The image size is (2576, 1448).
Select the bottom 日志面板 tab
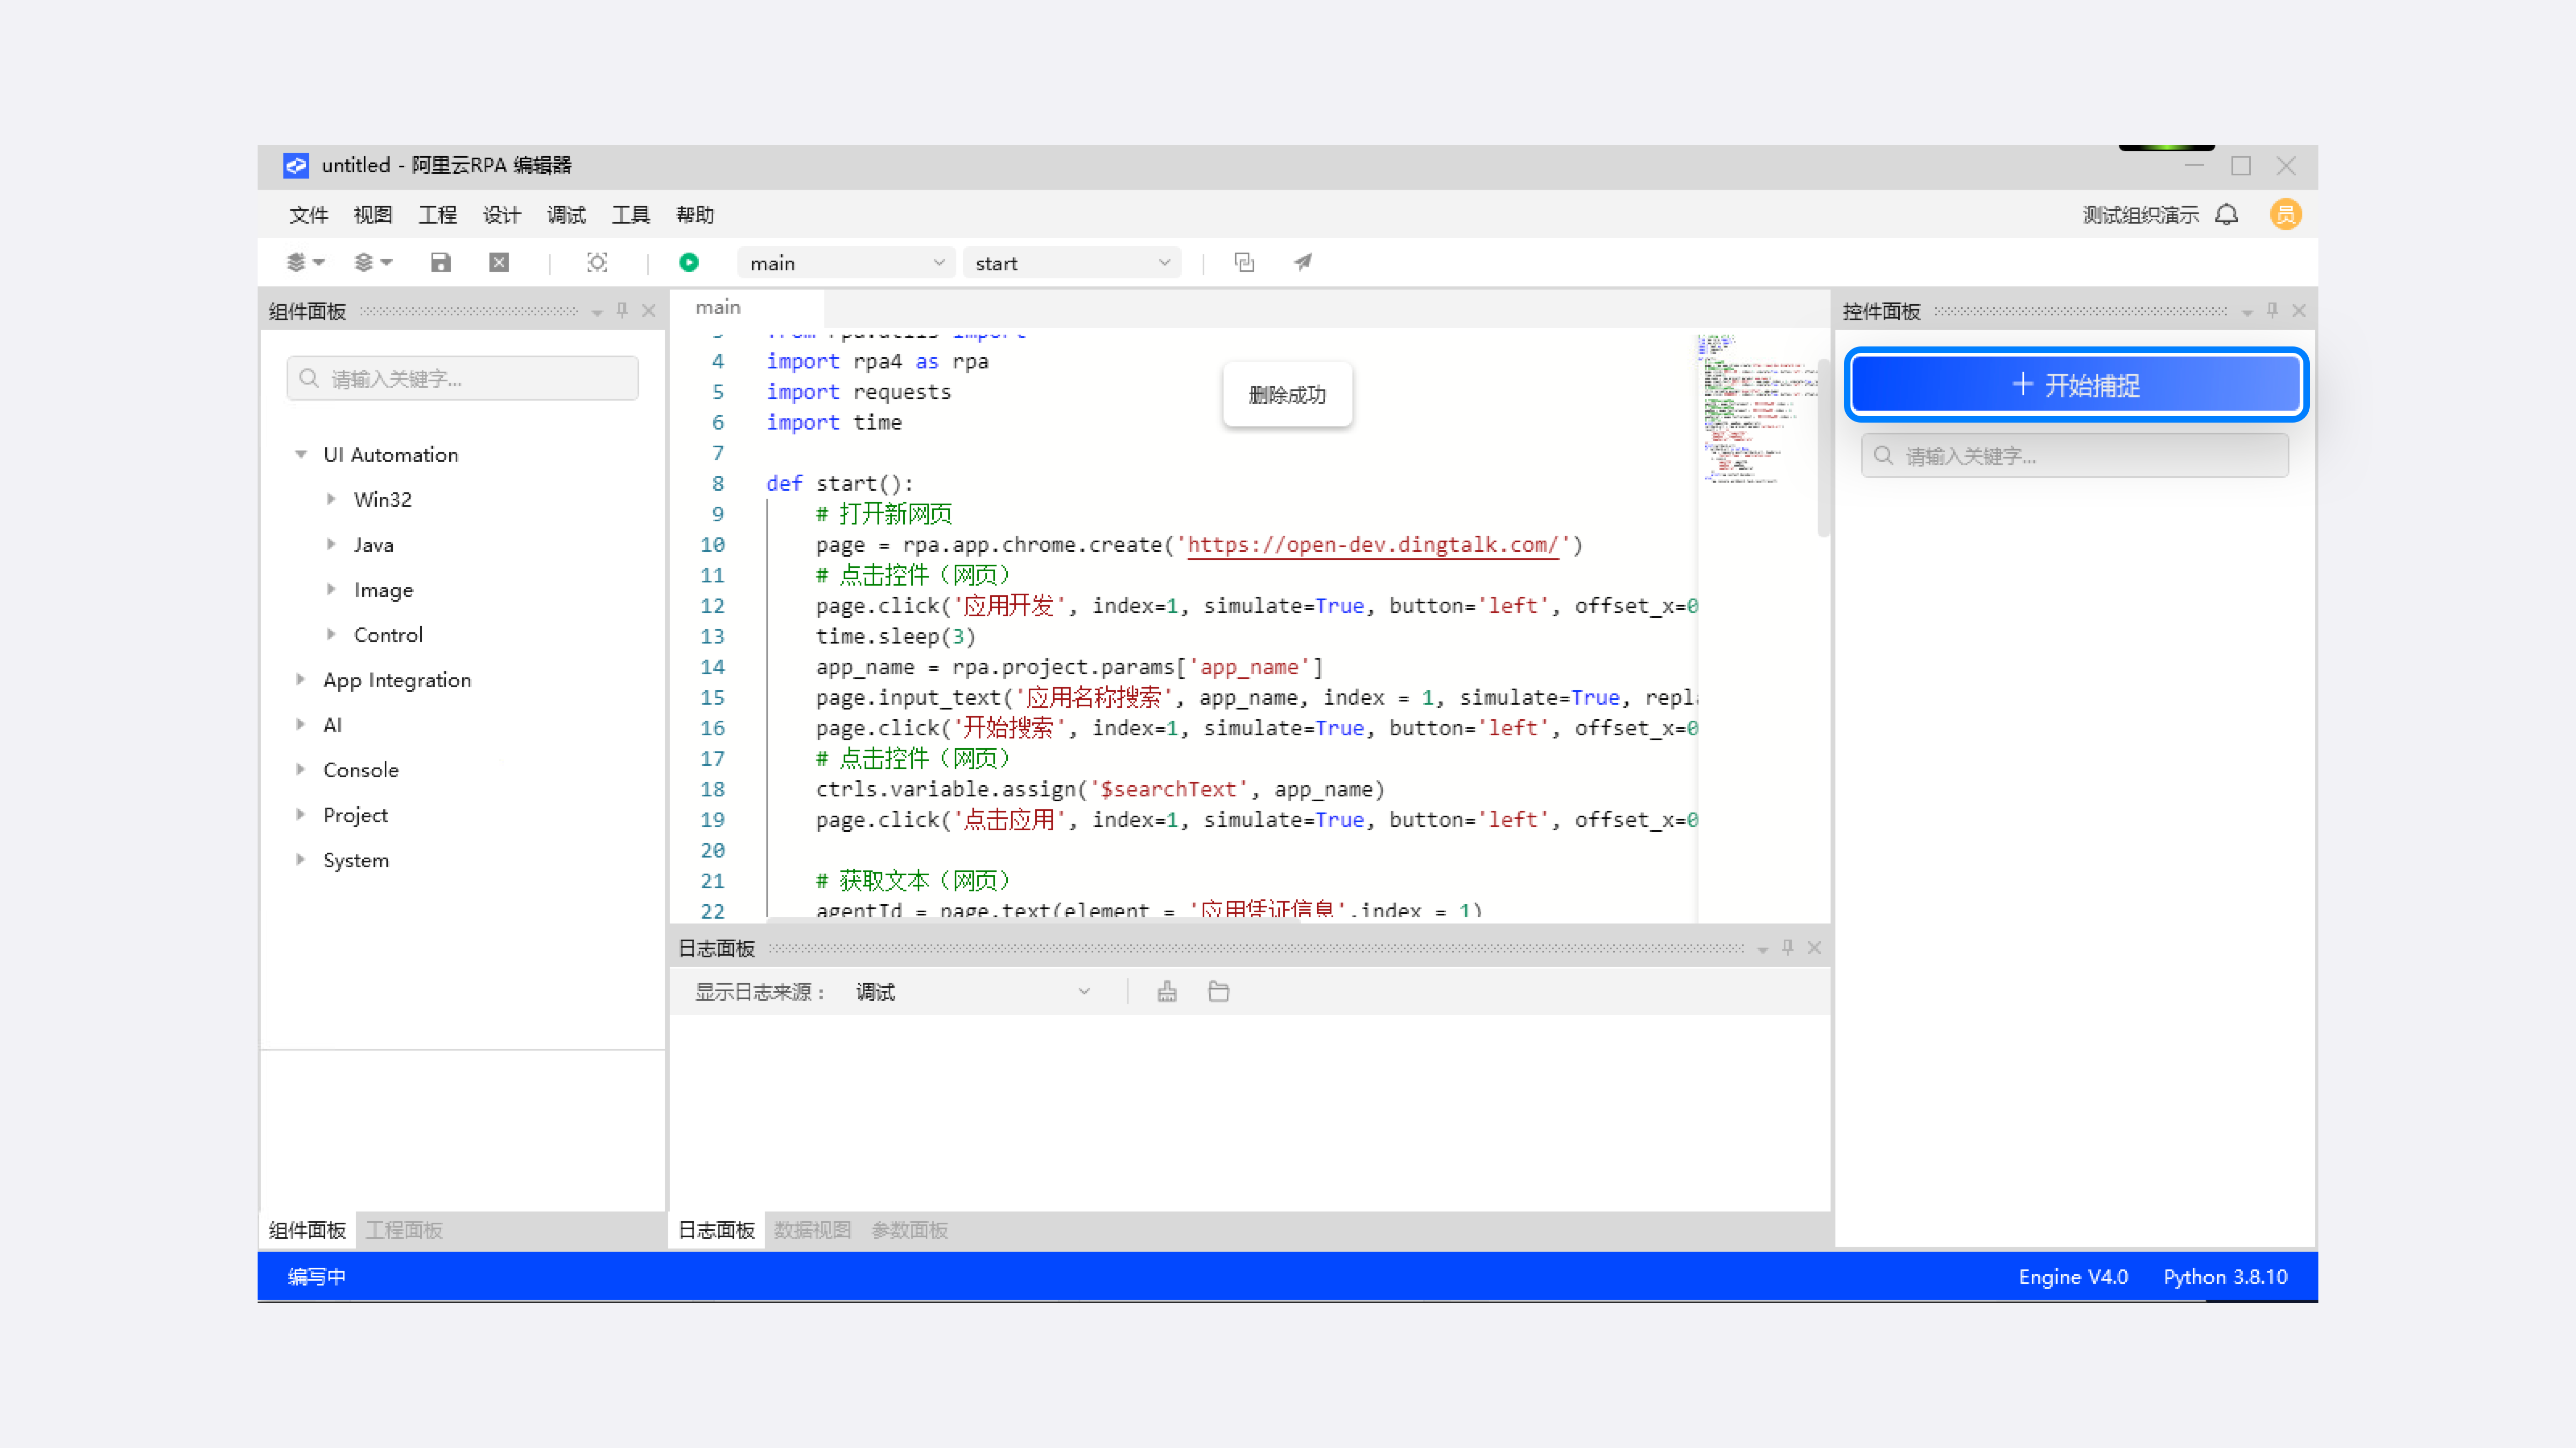point(717,1230)
